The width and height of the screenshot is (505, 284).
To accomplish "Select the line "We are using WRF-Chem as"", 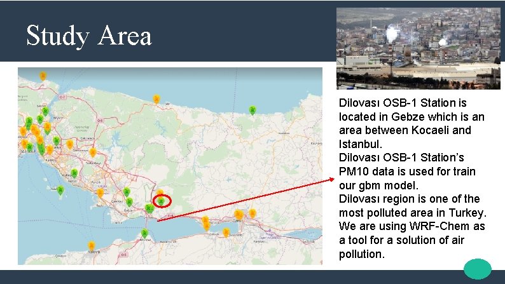I will [412, 226].
